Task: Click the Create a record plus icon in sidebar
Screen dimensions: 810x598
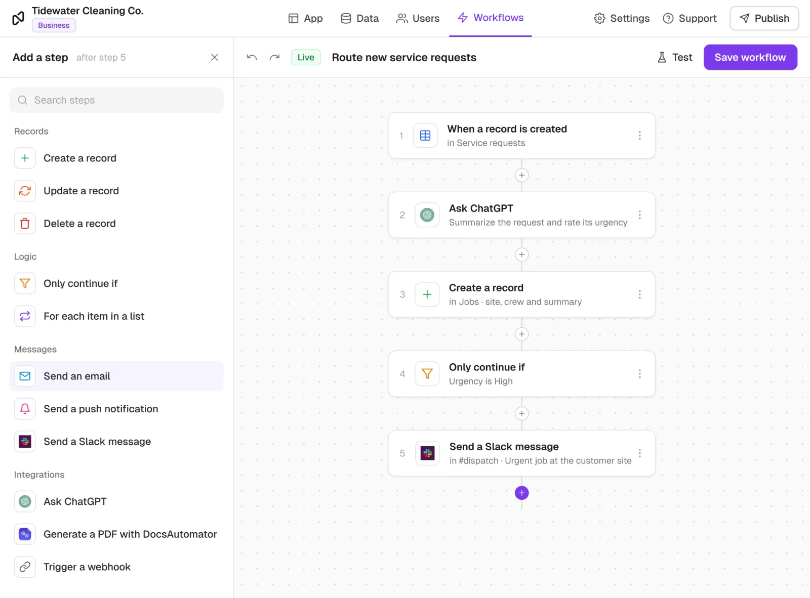Action: pyautogui.click(x=25, y=158)
